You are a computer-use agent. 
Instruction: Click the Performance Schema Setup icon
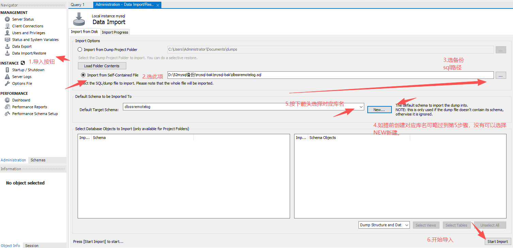[7, 114]
